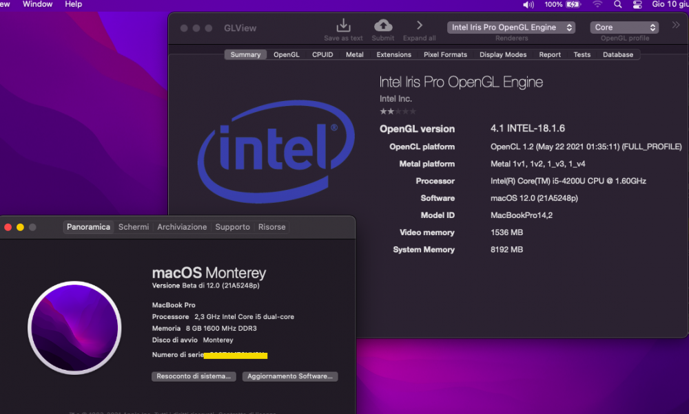Click the GLView window title
The height and width of the screenshot is (414, 689).
240,28
